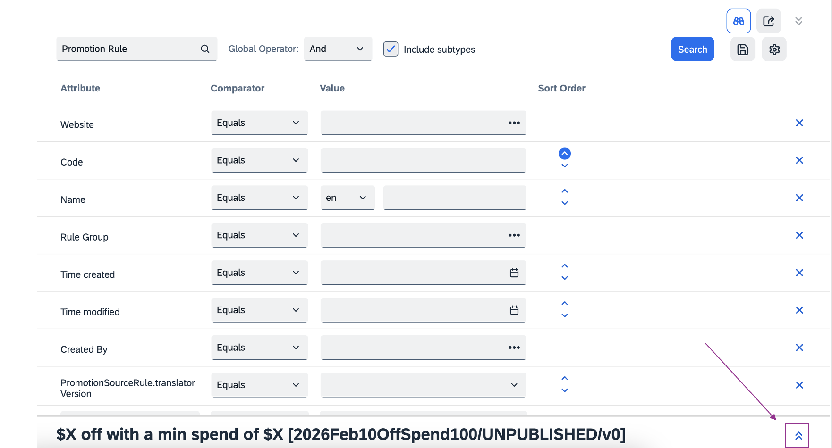
Task: Open calendar picker for Time created
Action: coord(514,273)
